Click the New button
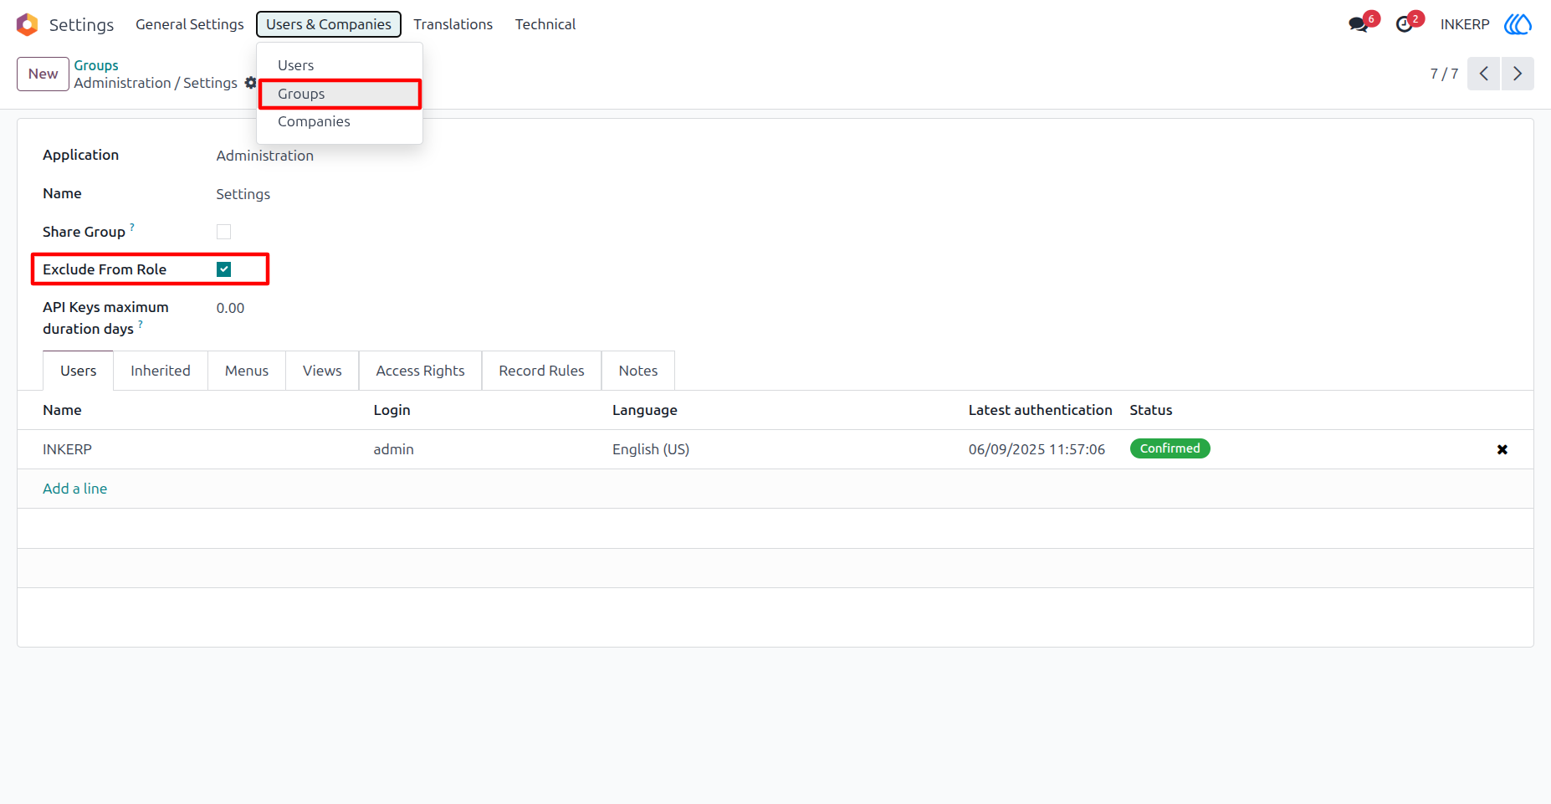Viewport: 1551px width, 804px height. [x=43, y=74]
